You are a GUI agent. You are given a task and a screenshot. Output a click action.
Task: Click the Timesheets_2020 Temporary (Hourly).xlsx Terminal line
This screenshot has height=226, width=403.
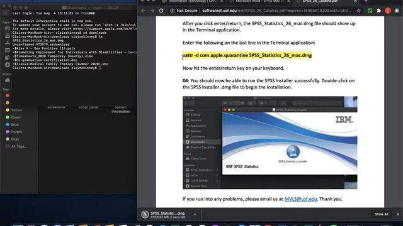point(53,56)
